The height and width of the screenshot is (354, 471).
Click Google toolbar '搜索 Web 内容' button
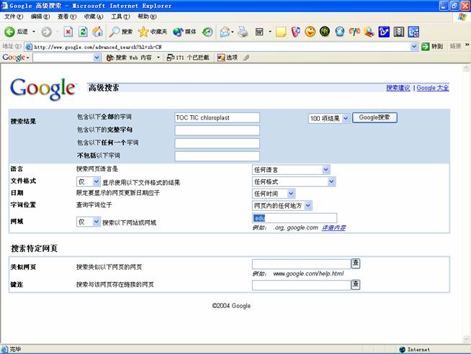pyautogui.click(x=129, y=58)
